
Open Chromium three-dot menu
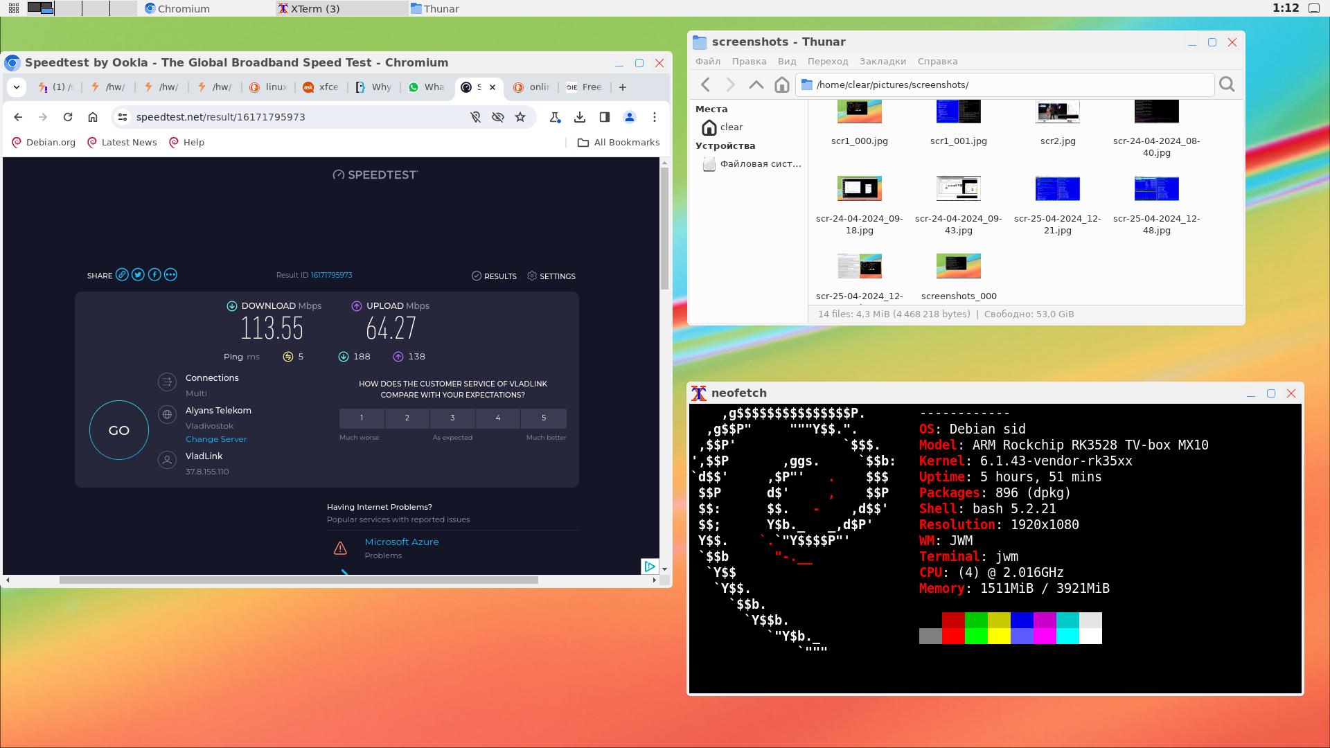tap(654, 117)
